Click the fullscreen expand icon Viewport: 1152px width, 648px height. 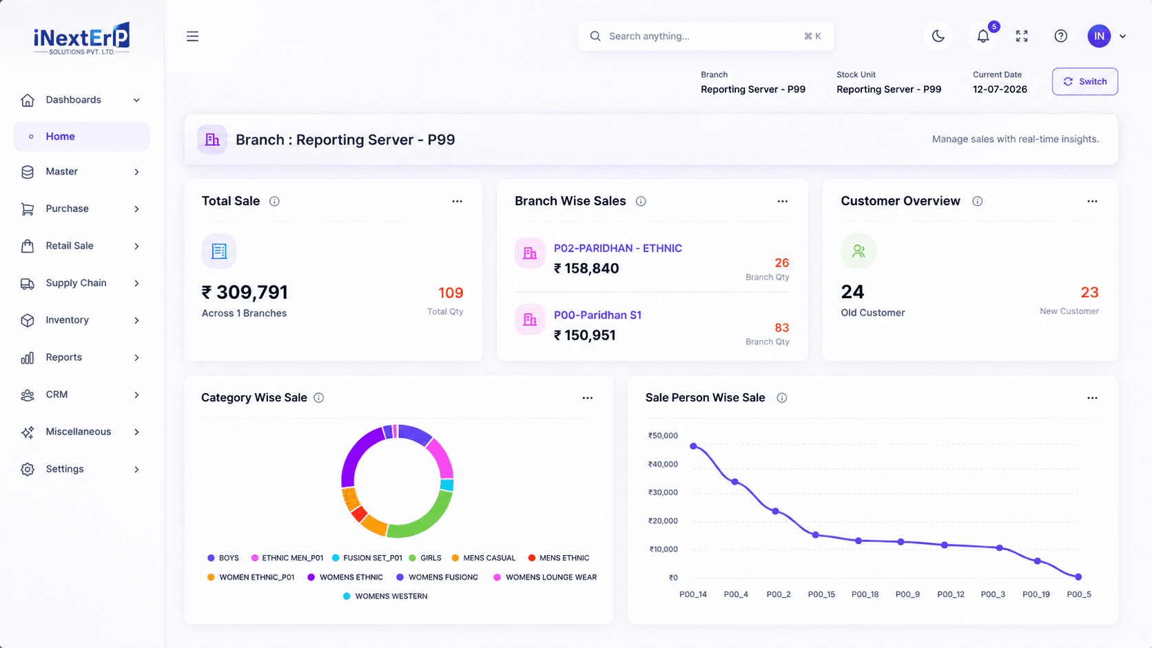[x=1022, y=36]
